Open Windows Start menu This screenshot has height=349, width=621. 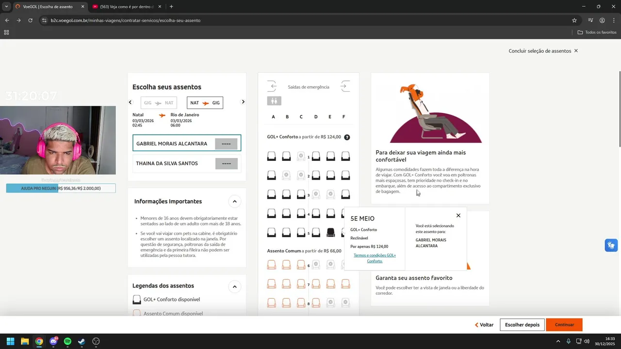pos(10,341)
